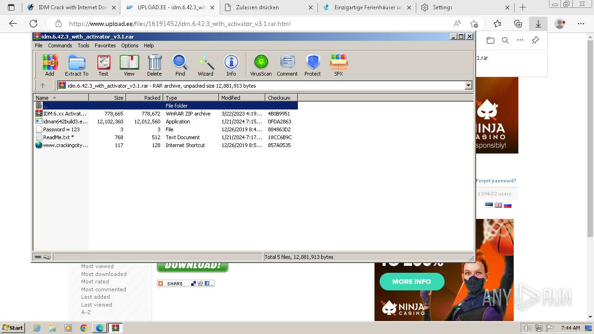
Task: Open the Help menu
Action: (x=148, y=45)
